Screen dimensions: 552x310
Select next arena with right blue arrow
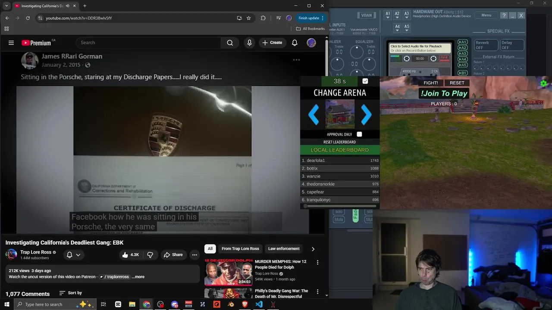tap(366, 115)
